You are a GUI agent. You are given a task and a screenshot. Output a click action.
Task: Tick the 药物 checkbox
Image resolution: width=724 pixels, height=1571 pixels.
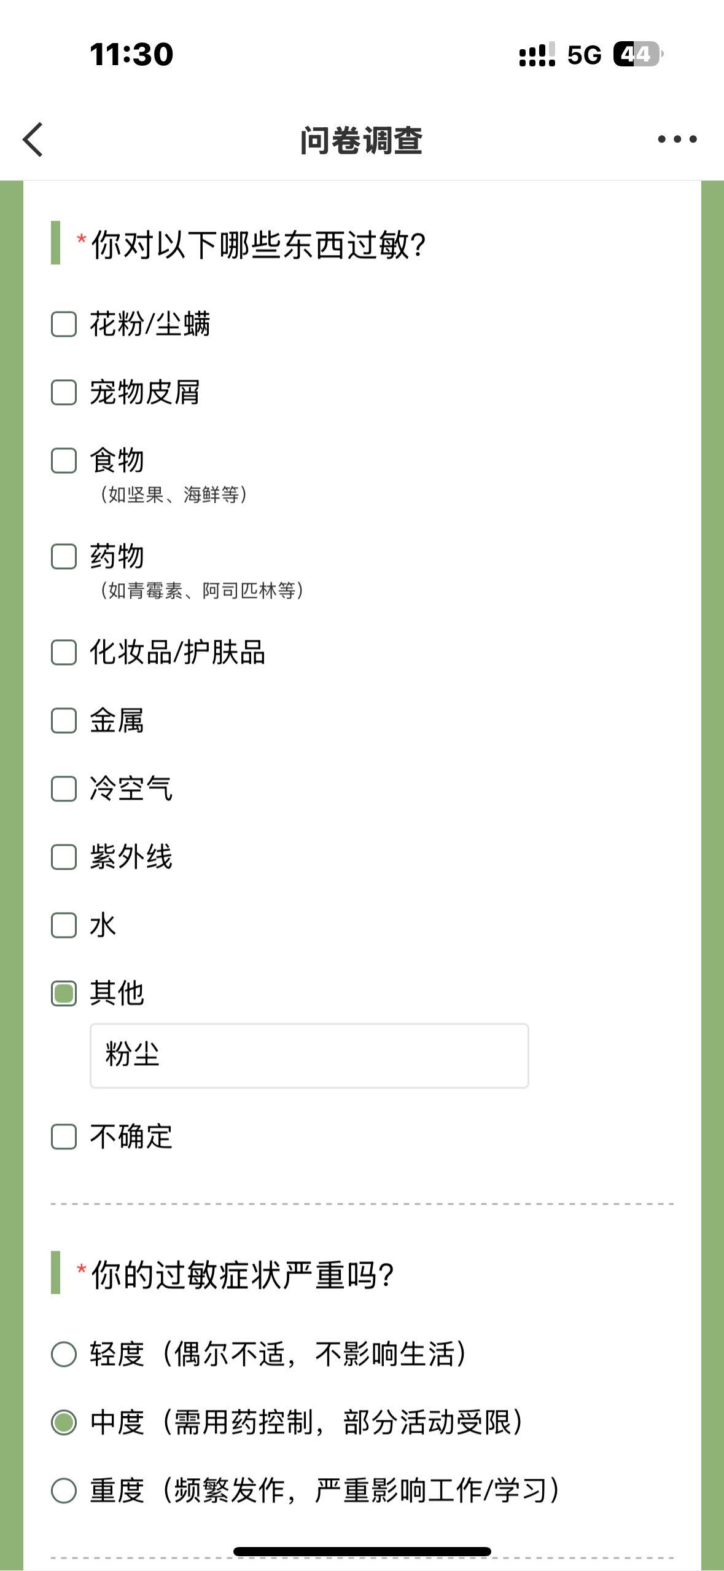pyautogui.click(x=64, y=556)
